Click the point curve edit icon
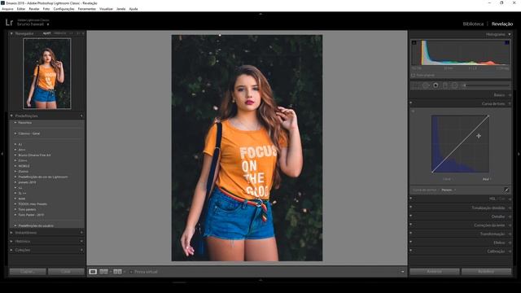521x293 pixels. tap(506, 190)
